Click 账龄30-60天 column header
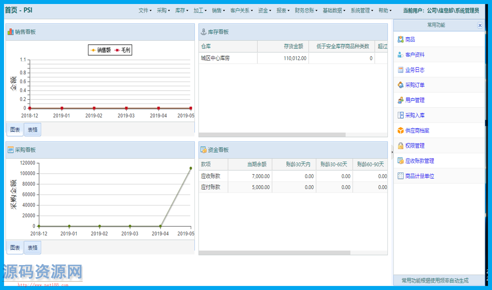492x290 pixels. coord(334,164)
